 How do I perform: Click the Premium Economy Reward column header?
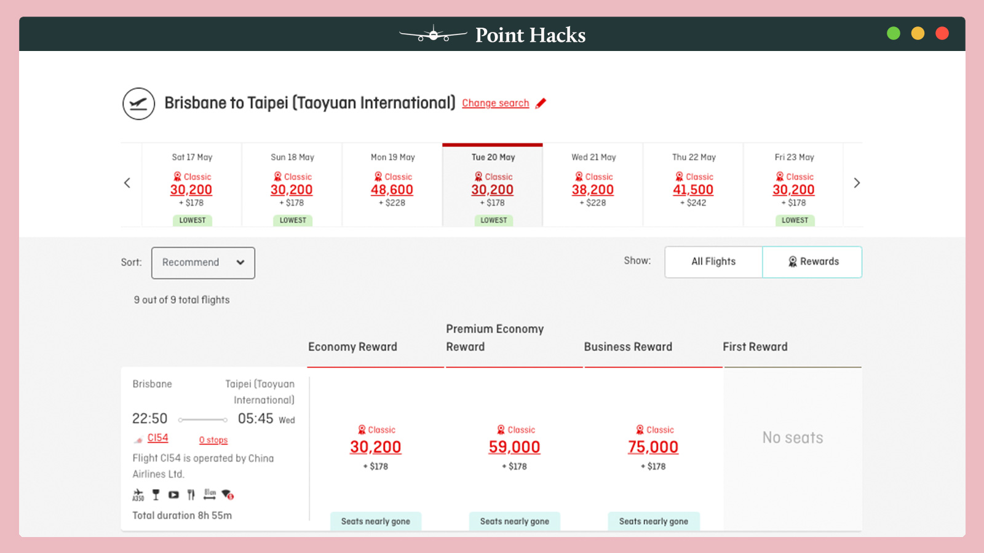tap(495, 338)
